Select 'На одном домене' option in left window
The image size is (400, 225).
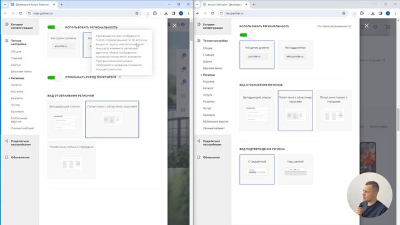pos(64,45)
